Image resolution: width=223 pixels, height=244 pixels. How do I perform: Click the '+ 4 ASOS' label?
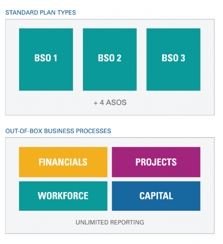click(x=110, y=102)
